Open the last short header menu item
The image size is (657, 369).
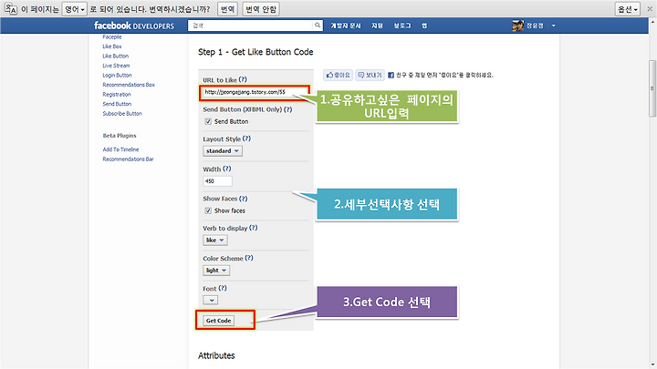(x=424, y=26)
